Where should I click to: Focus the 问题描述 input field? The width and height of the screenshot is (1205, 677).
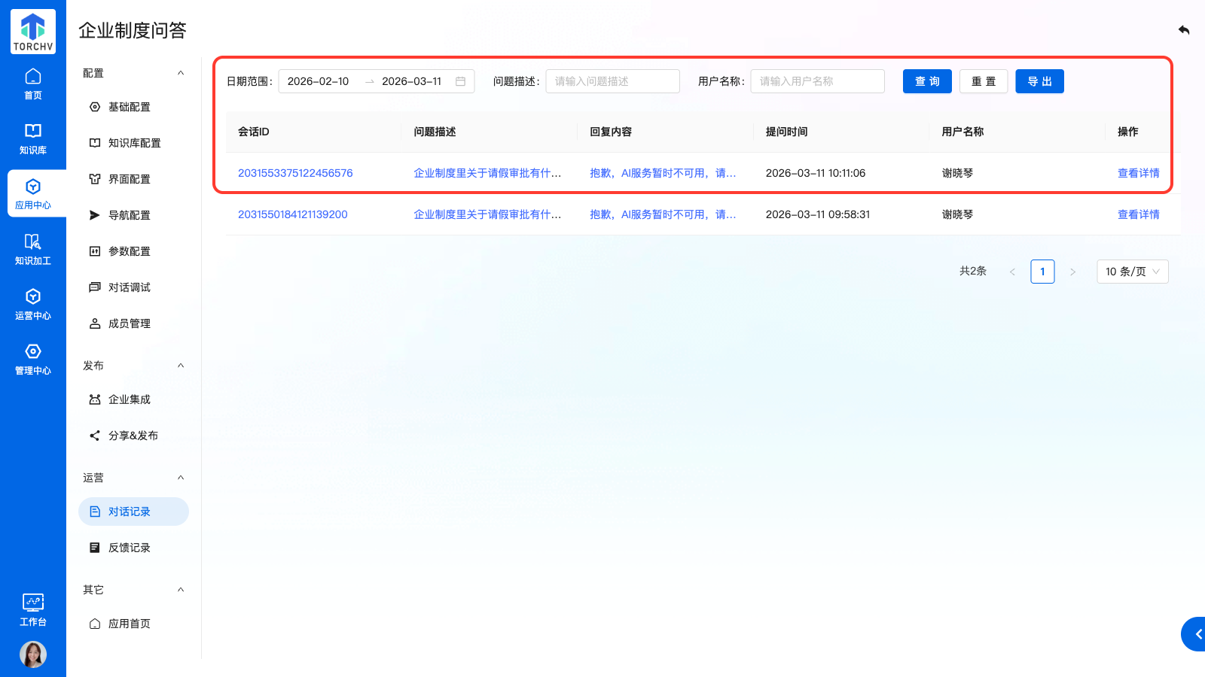(612, 81)
